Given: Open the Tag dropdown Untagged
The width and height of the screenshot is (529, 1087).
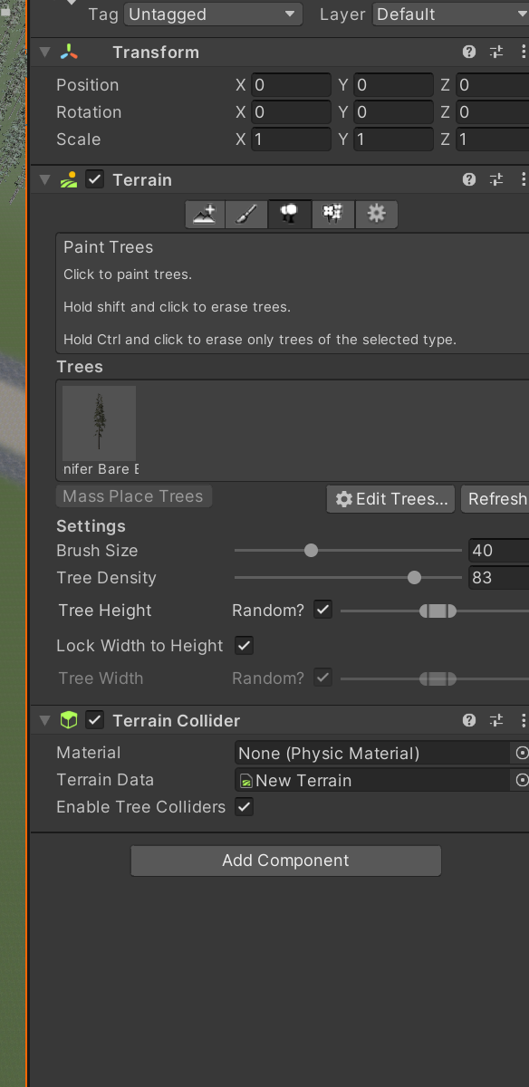Looking at the screenshot, I should pos(213,14).
